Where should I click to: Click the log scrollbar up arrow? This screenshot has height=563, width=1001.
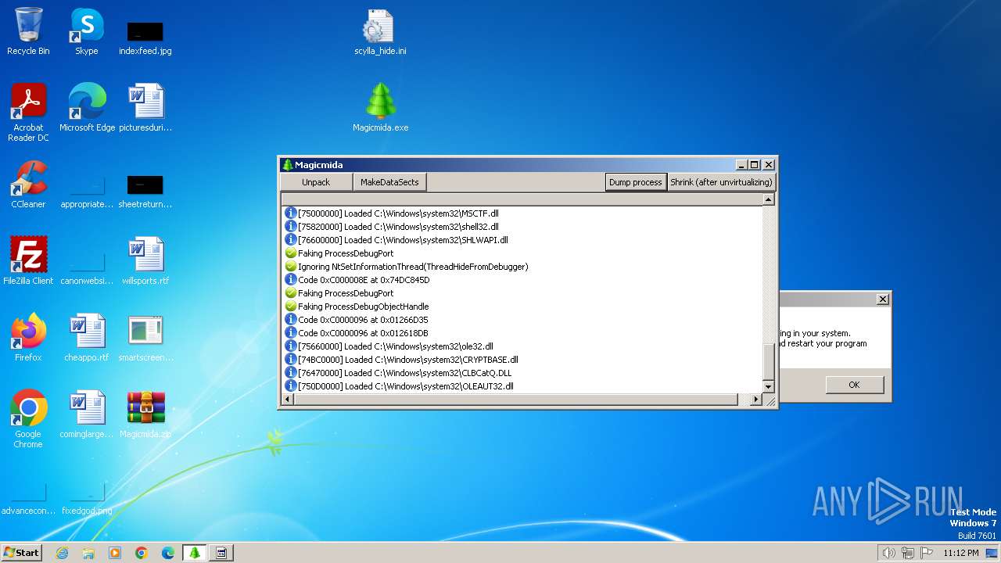click(x=768, y=199)
